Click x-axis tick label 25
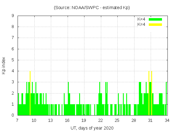The width and height of the screenshot is (176, 132). coord(117,120)
